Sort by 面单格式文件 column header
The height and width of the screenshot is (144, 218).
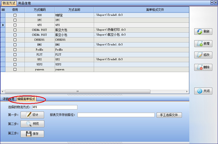pos(141,10)
